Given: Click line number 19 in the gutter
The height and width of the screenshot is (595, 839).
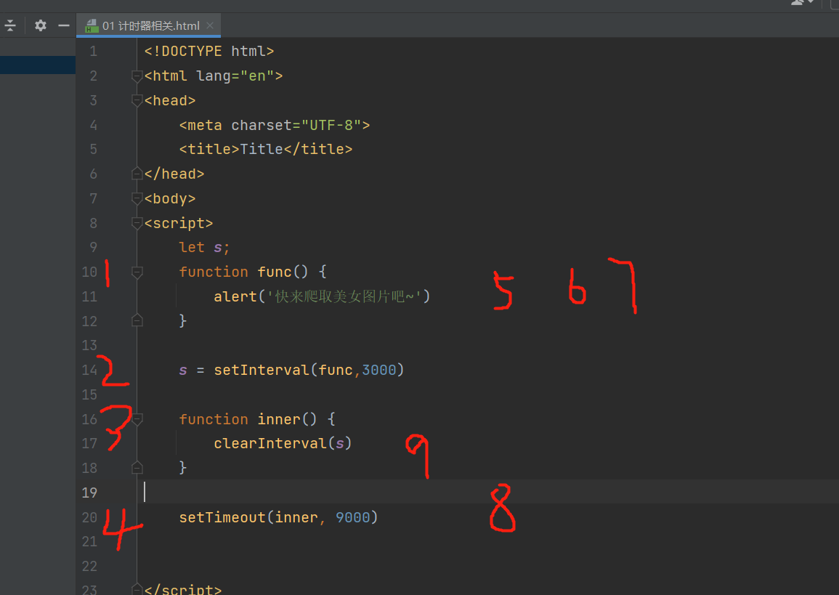Looking at the screenshot, I should pos(89,493).
